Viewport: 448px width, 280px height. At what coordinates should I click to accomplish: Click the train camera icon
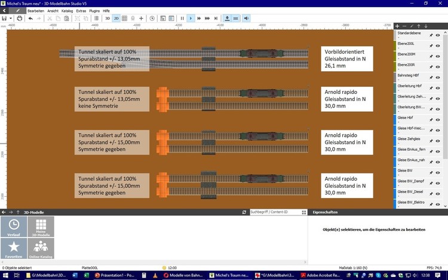[133, 19]
